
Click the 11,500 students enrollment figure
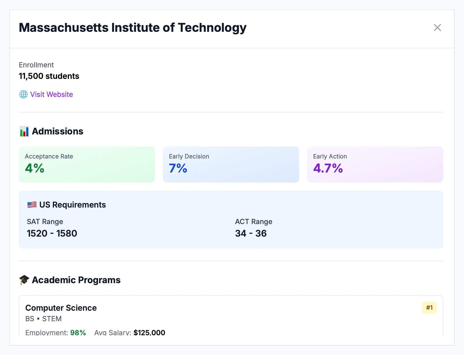point(49,76)
